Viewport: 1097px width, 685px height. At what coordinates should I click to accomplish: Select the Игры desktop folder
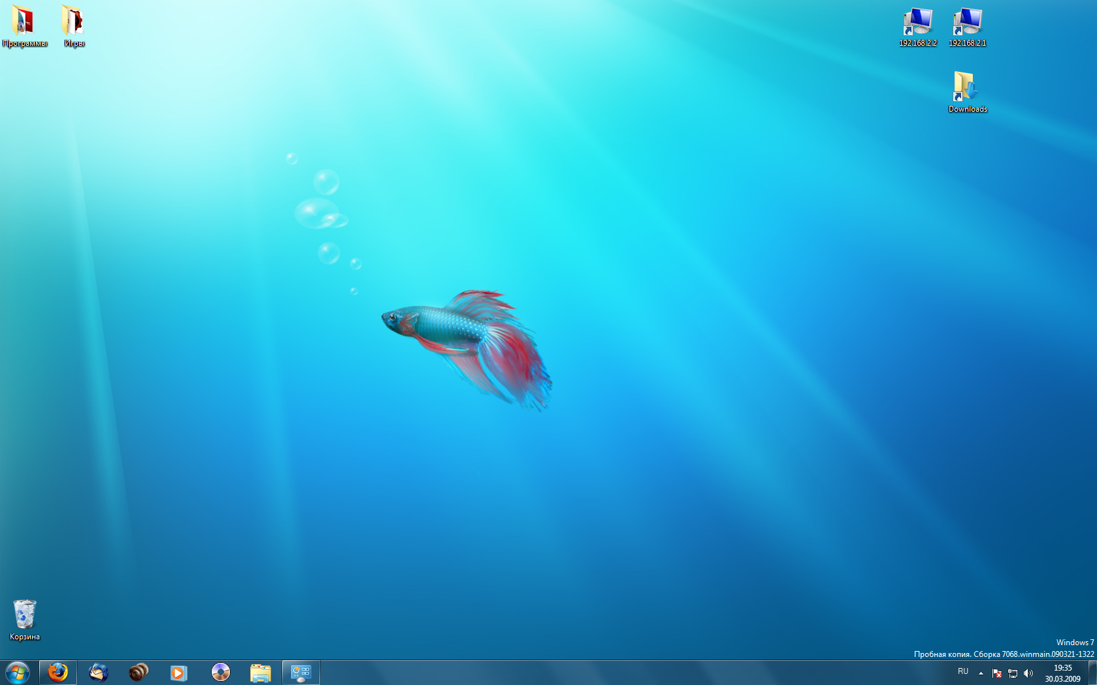tap(74, 26)
